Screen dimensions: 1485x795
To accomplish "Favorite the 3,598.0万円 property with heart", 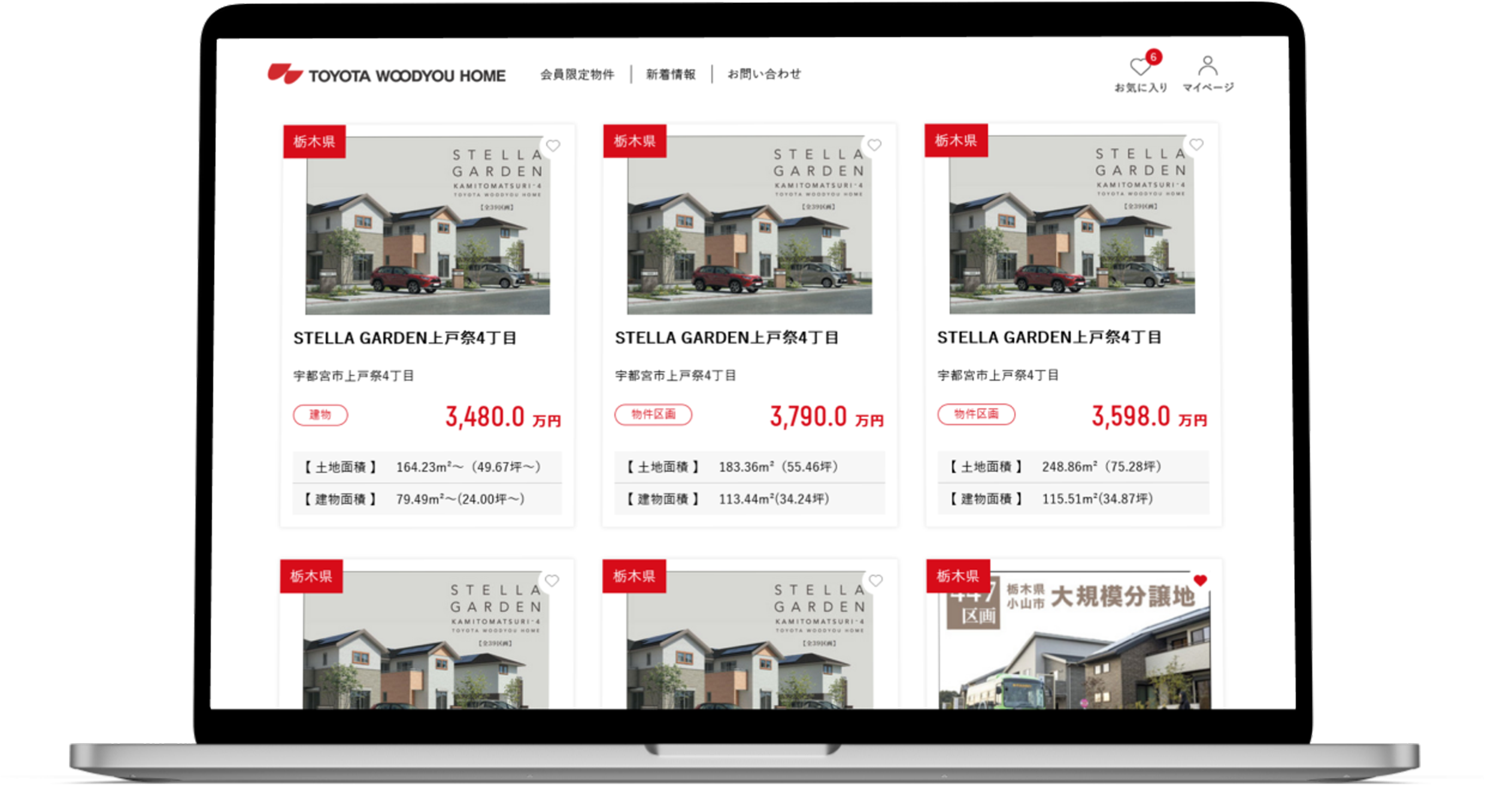I will point(1196,144).
